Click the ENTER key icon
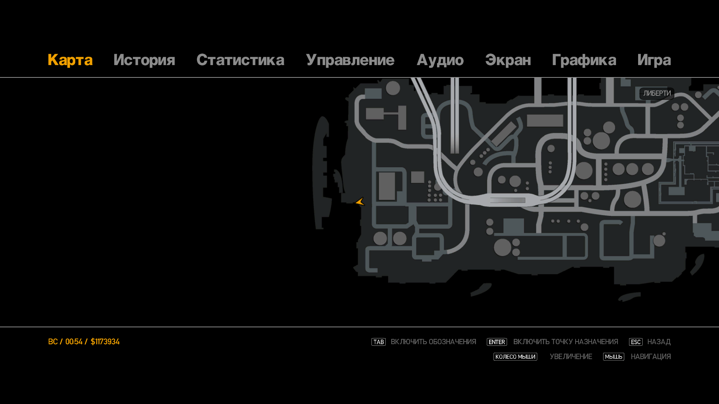 coord(497,342)
